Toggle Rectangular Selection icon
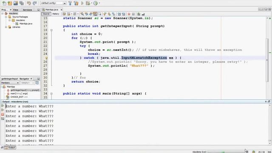The height and width of the screenshot is (153, 272). pyautogui.click(x=99, y=14)
